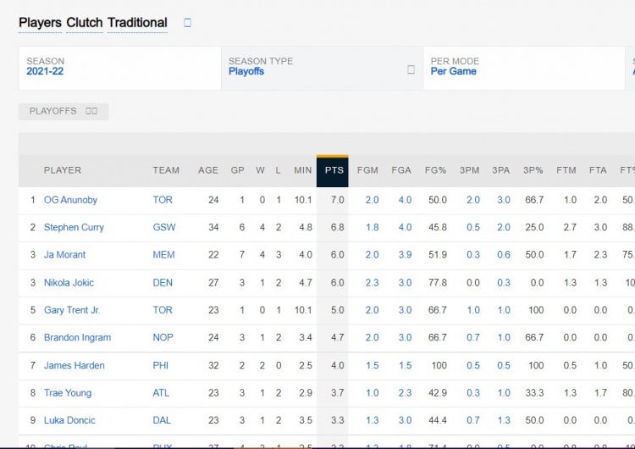Open Stephen Curry player page
This screenshot has width=635, height=449.
tap(74, 227)
